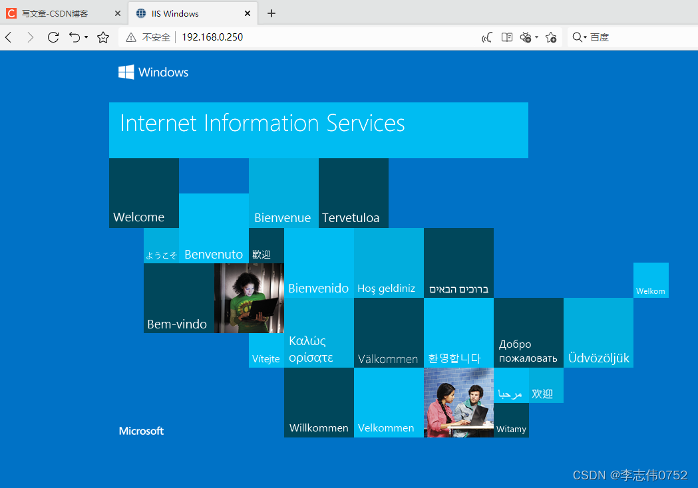Click the Welkom tile
Viewport: 698px width, 488px height.
click(x=651, y=281)
